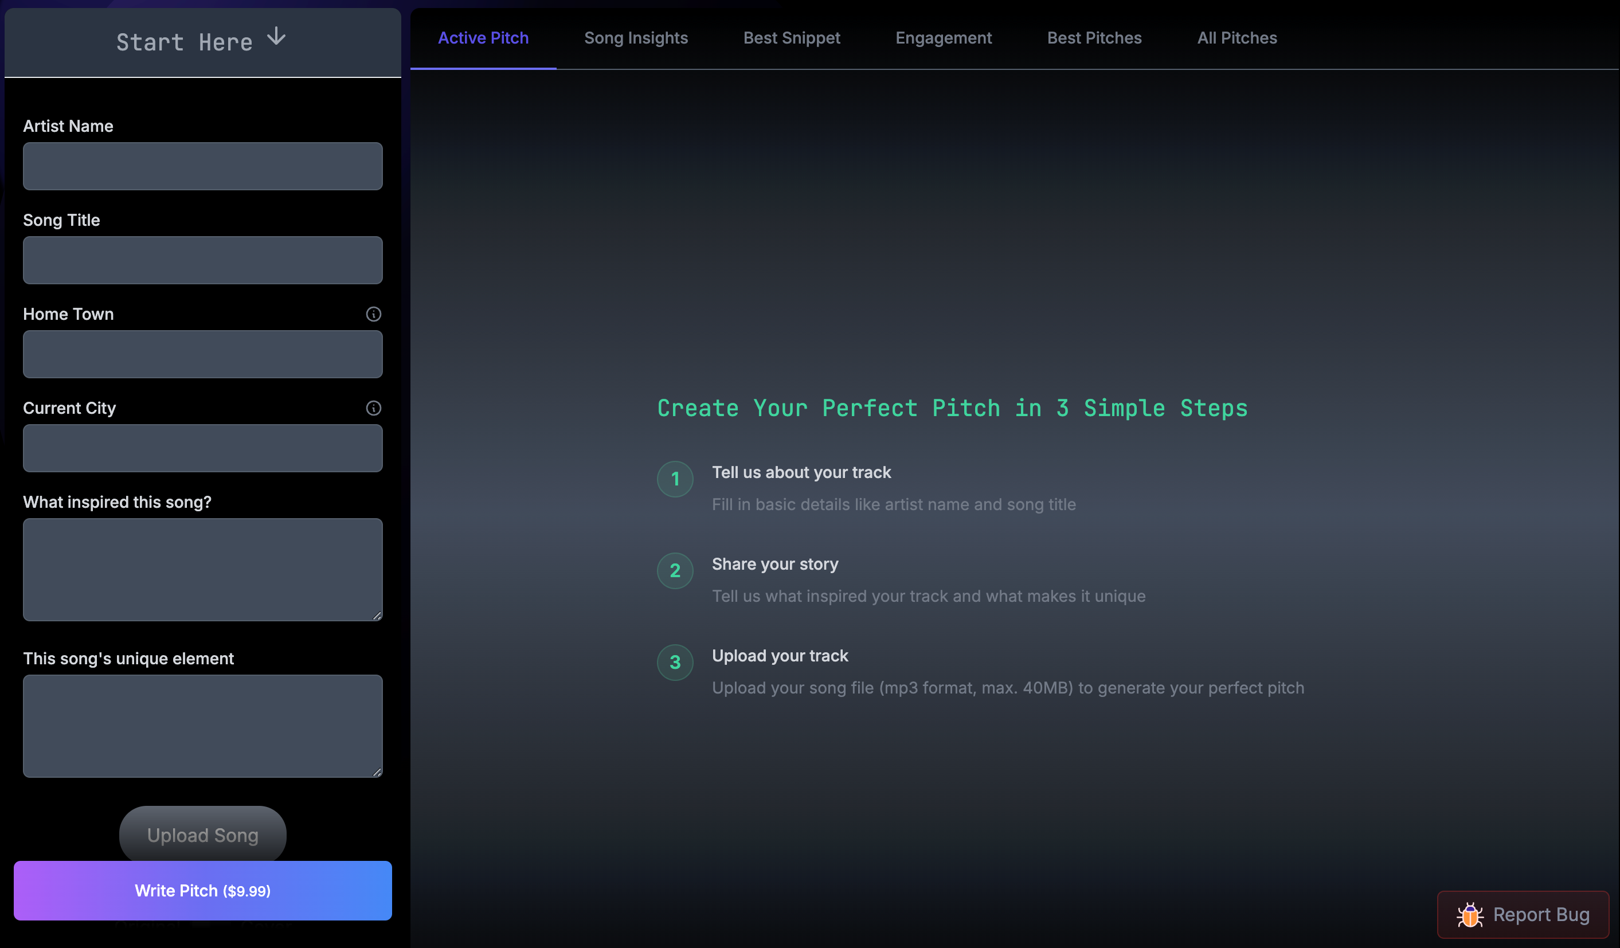The image size is (1620, 948).
Task: Collapse the Start Here panel header
Action: [x=183, y=42]
